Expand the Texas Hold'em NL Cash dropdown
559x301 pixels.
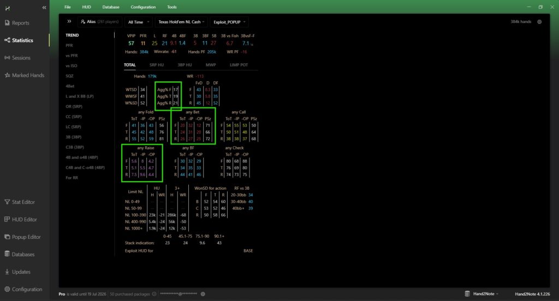(181, 22)
